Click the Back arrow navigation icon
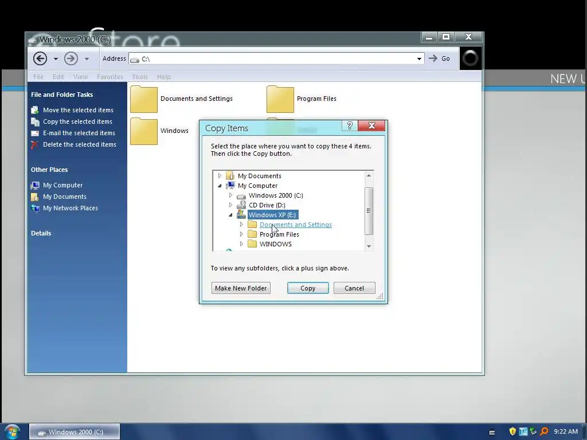Screen dimensions: 587x440 pos(40,58)
